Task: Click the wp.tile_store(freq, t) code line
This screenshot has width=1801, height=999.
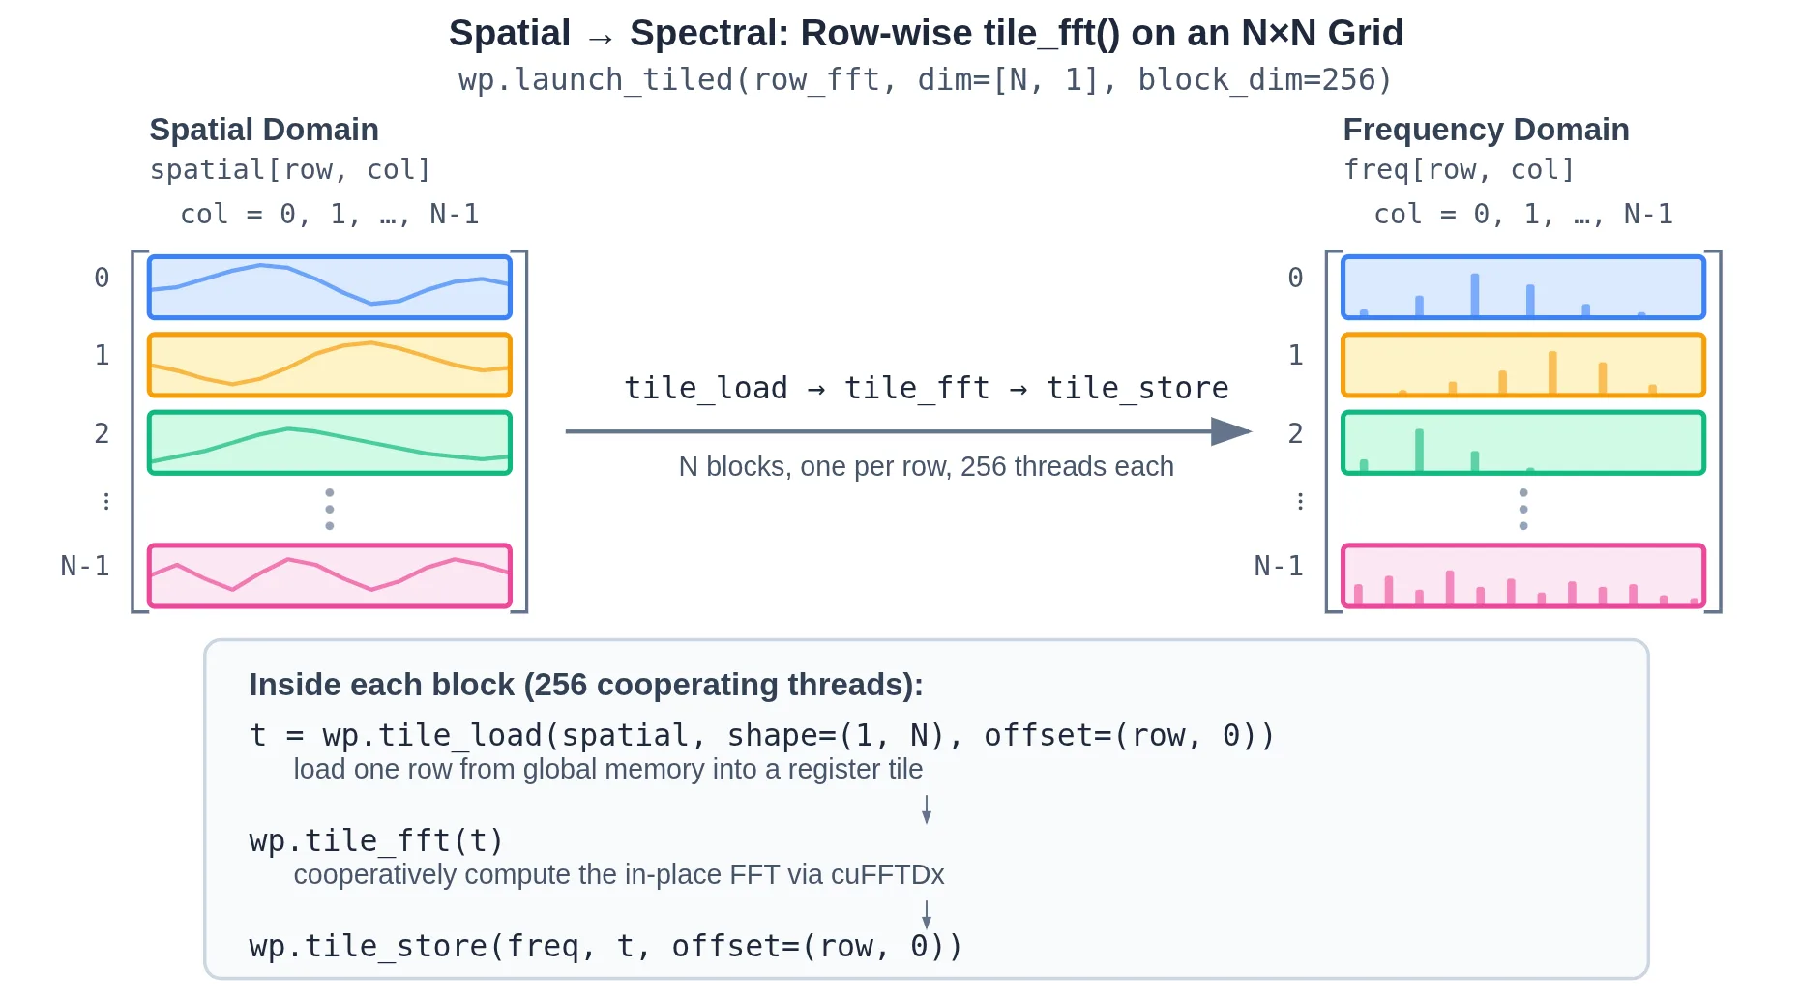Action: click(x=605, y=946)
